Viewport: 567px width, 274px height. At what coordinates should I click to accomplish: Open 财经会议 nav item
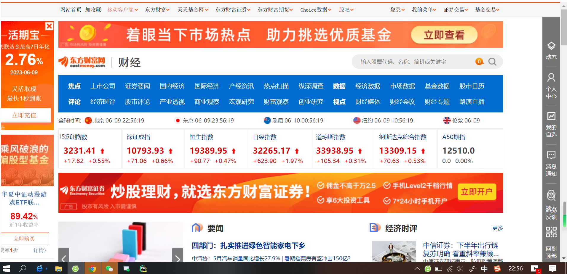tap(403, 102)
